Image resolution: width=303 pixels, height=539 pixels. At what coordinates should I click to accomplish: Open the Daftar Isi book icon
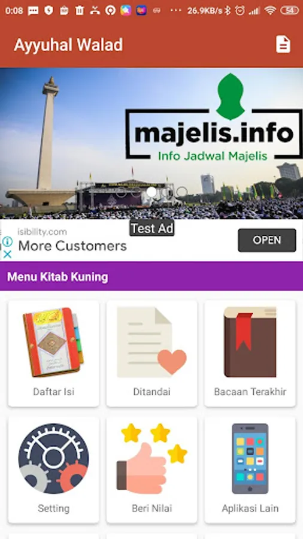click(53, 343)
